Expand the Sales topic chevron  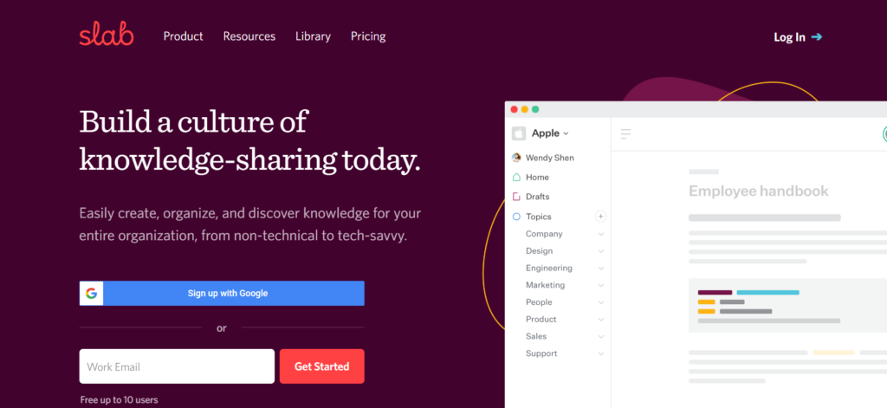click(x=601, y=337)
